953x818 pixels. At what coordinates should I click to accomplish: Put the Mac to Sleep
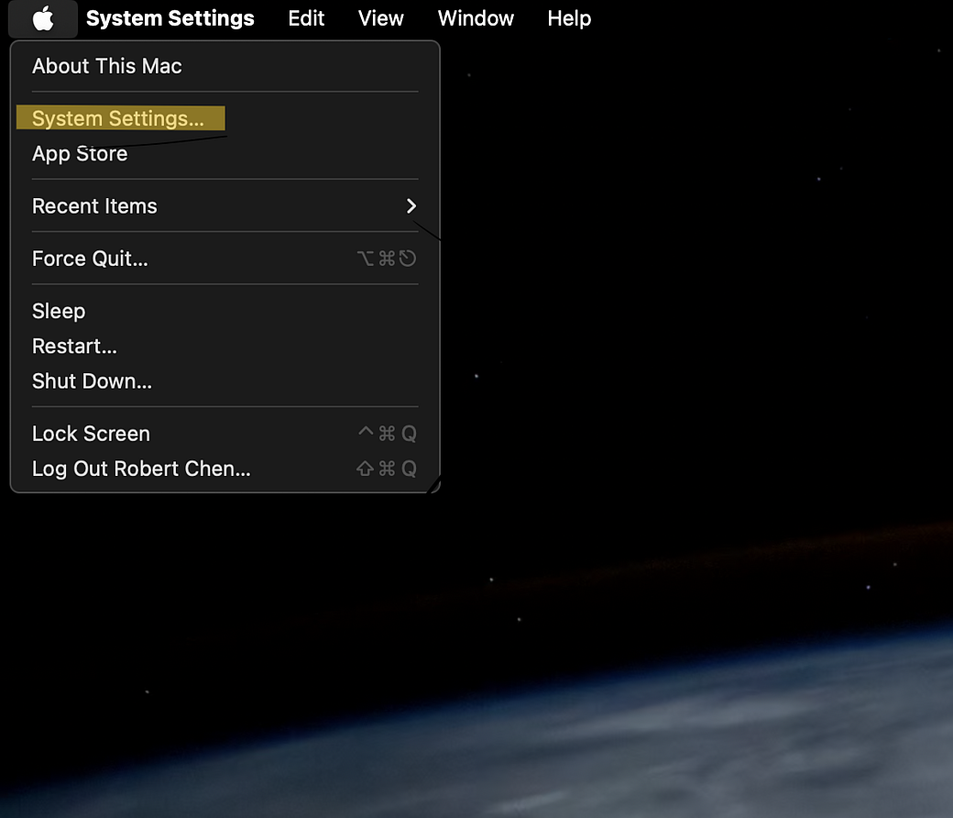pyautogui.click(x=59, y=311)
